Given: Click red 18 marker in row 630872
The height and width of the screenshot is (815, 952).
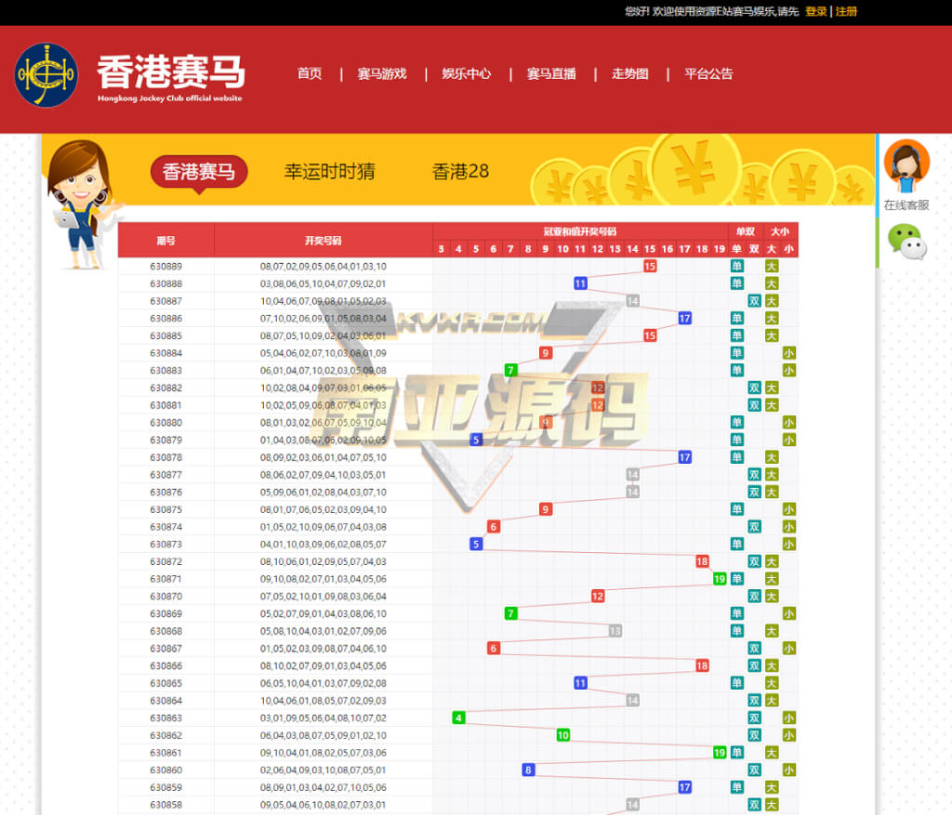Looking at the screenshot, I should 702,561.
